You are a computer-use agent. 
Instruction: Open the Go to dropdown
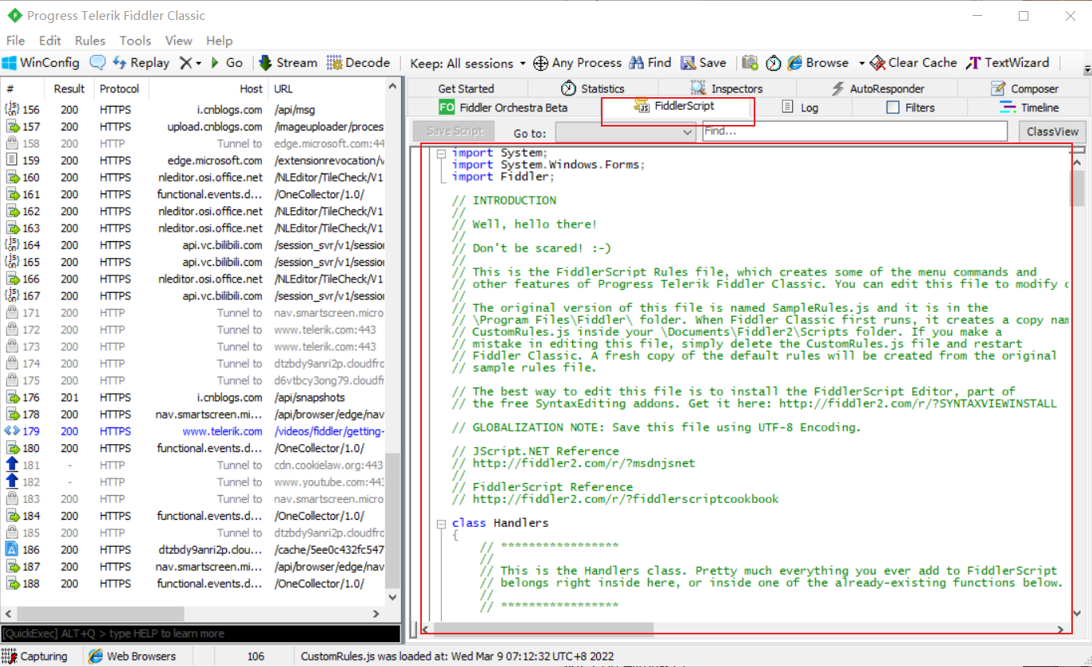click(x=625, y=132)
